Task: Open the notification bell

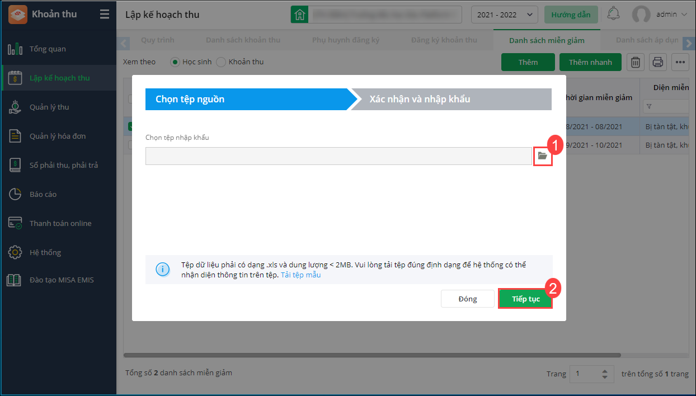Action: pyautogui.click(x=614, y=14)
